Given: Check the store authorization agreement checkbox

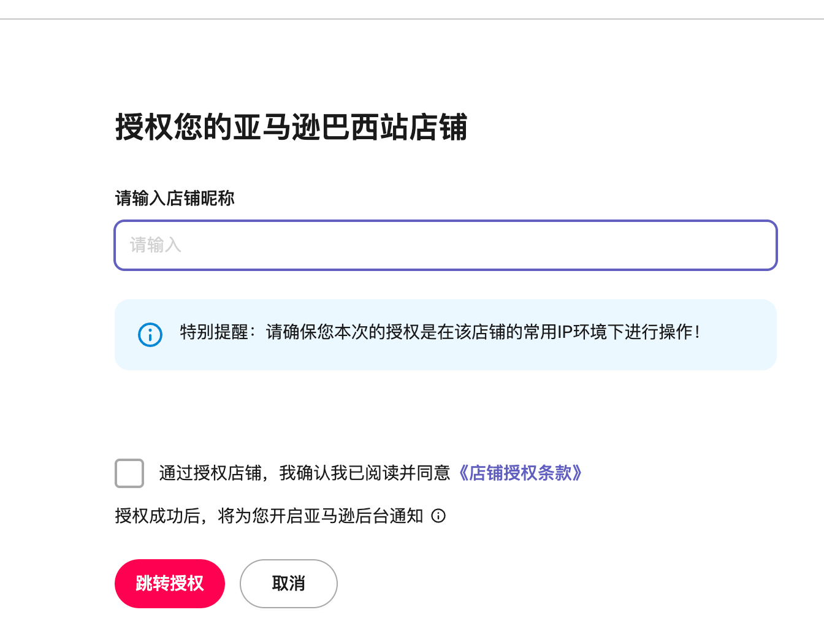Looking at the screenshot, I should (129, 473).
